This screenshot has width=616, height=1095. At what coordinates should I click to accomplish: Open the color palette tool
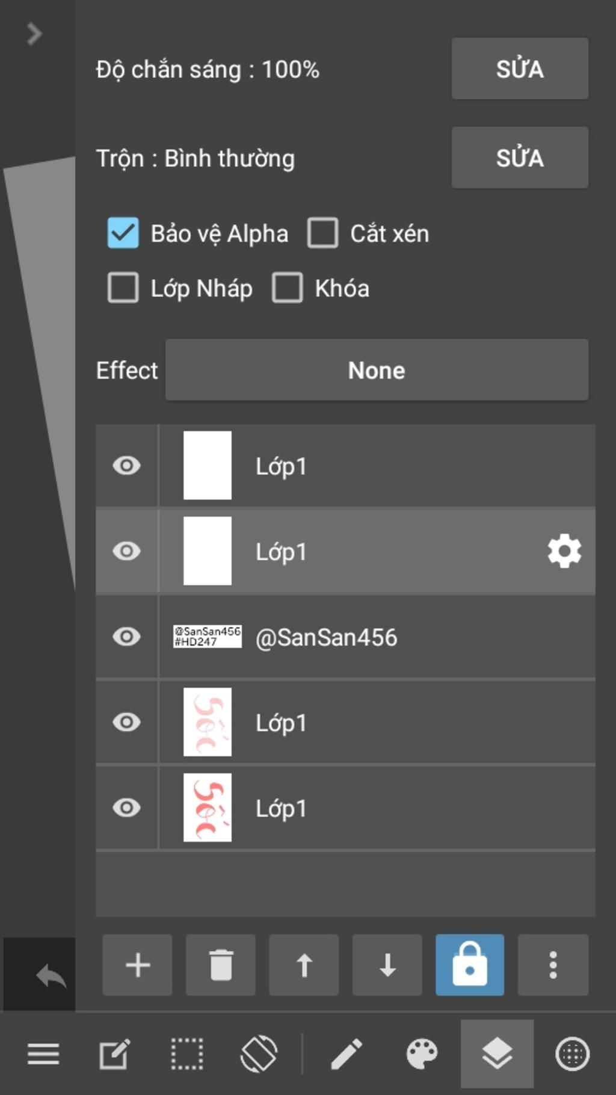click(422, 1054)
